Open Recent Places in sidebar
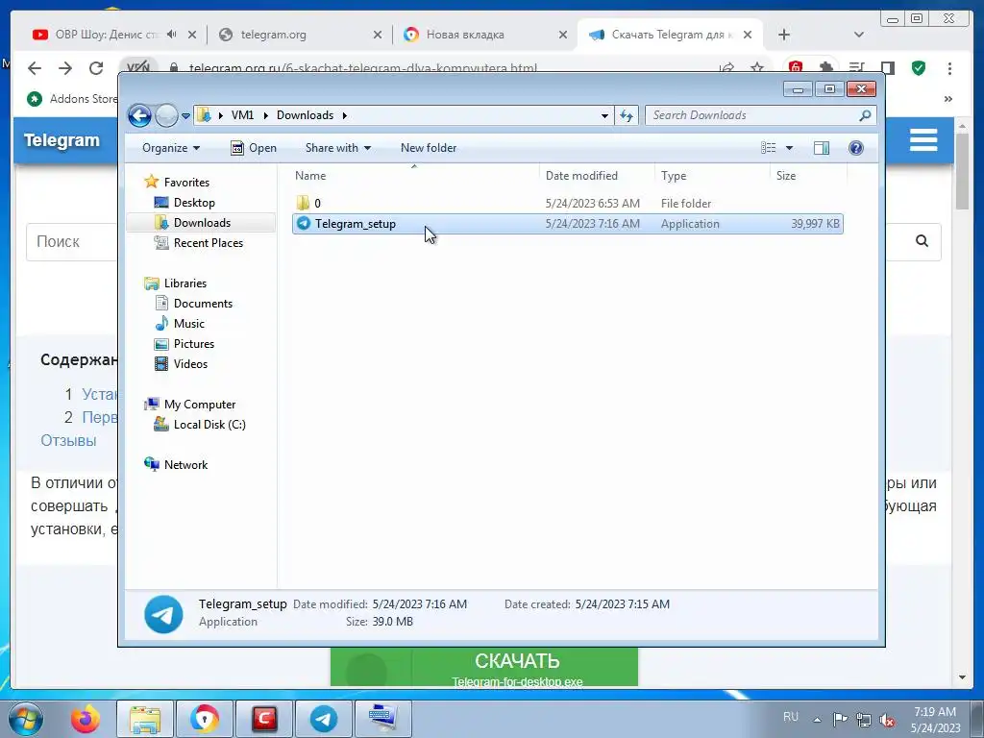The image size is (984, 738). pos(208,243)
